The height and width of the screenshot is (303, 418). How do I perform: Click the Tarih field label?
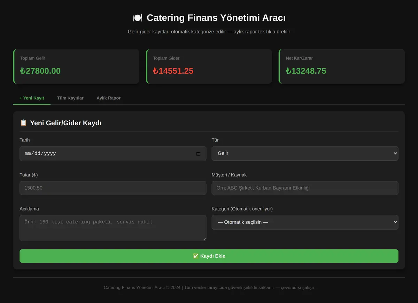tap(25, 140)
